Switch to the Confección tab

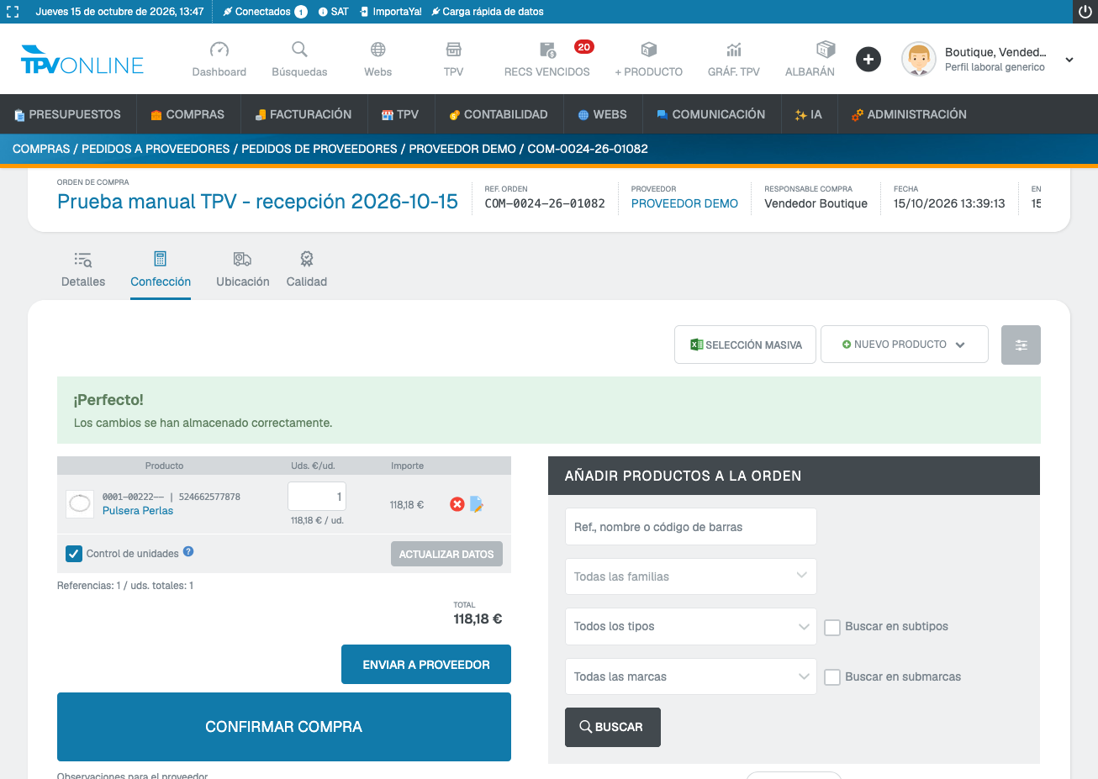click(x=161, y=269)
